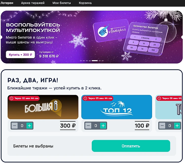Click the Национальная Лотерея logo in banner
Screen dimensions: 185x164
click(x=111, y=31)
